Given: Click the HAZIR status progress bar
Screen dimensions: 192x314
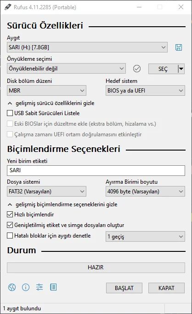Looking at the screenshot, I should pos(96,267).
